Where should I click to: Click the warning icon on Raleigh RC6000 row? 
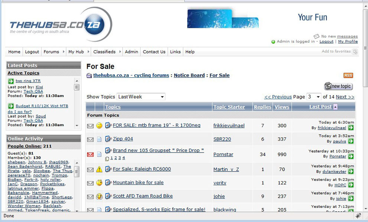[99, 170]
